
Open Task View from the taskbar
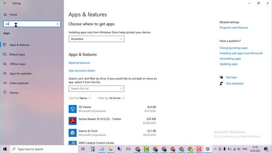pyautogui.click(x=83, y=149)
